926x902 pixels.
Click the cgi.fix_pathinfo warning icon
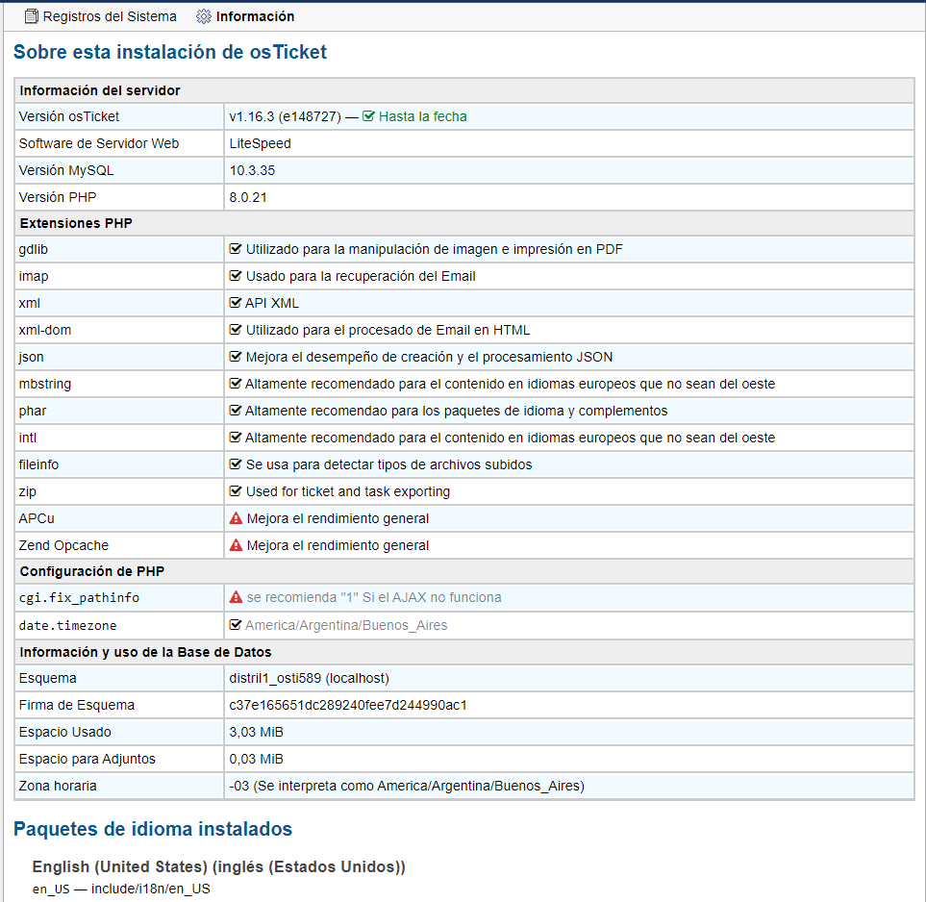[236, 597]
